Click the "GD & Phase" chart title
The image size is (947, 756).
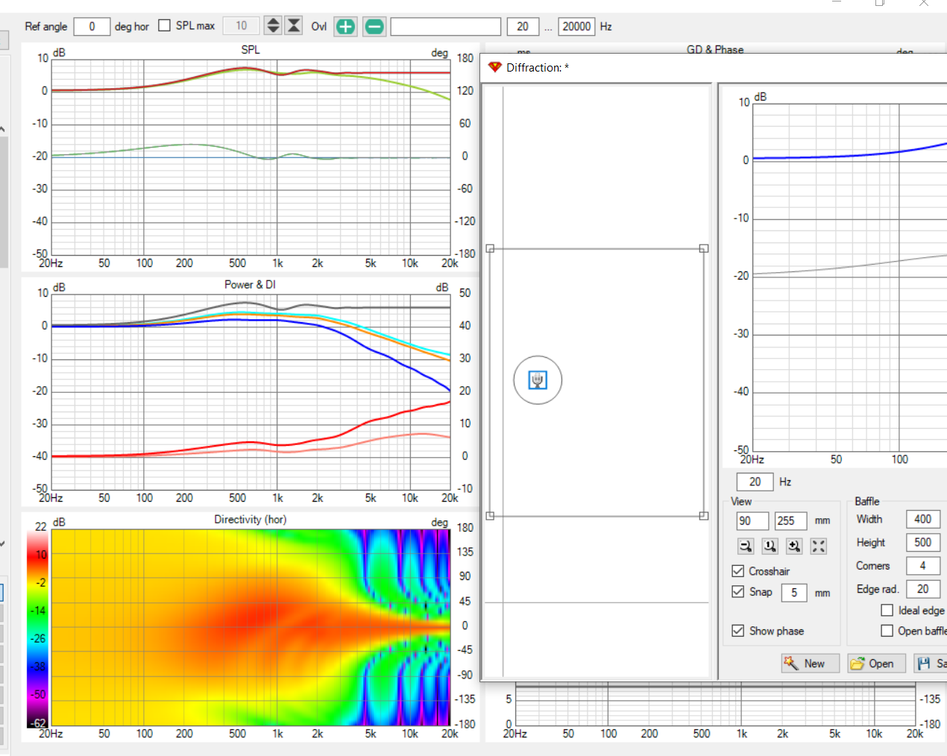click(x=715, y=49)
